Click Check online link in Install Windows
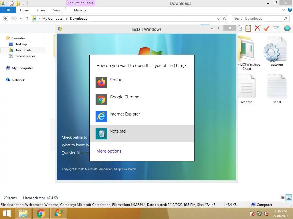Viewport: 293px width, 219px height. tap(76, 137)
